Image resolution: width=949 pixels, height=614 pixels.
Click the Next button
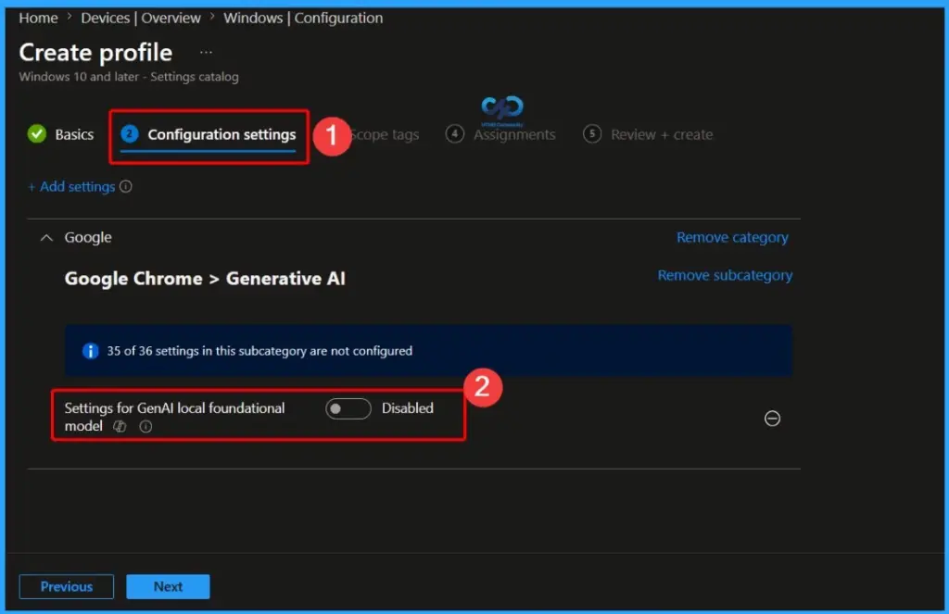(x=169, y=586)
